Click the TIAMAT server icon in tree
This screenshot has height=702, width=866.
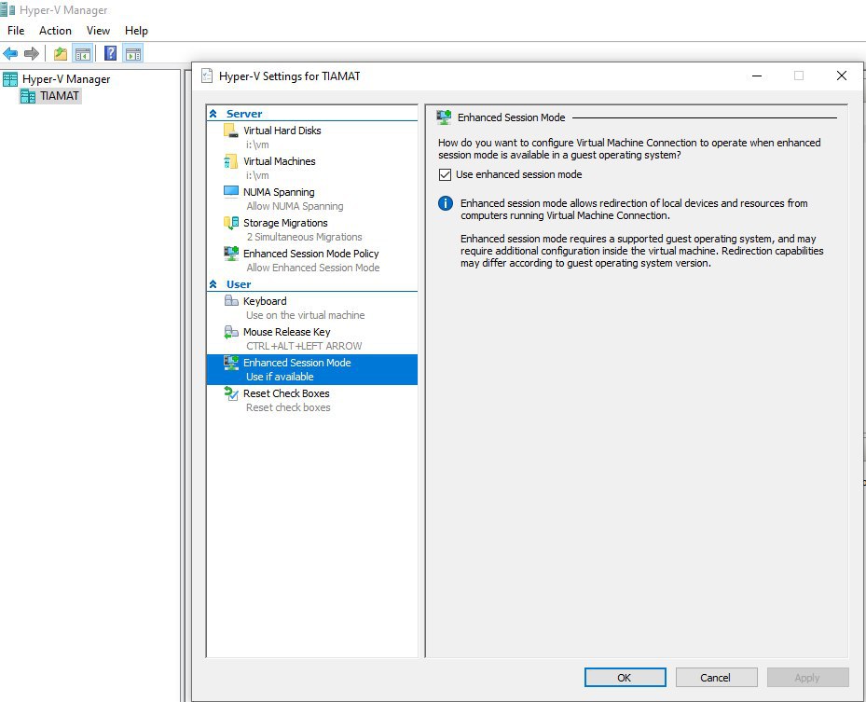28,96
